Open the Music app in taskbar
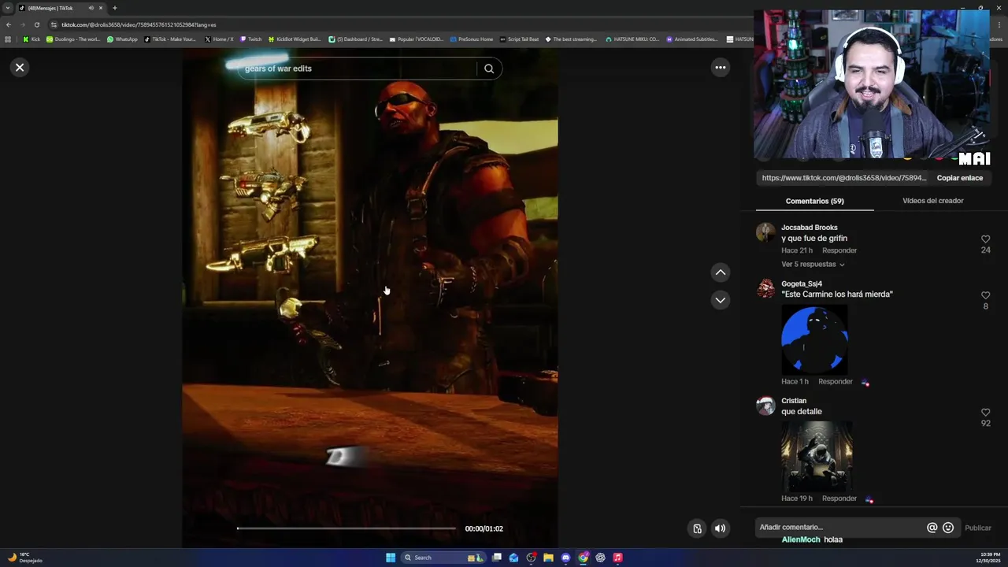The image size is (1008, 567). click(x=617, y=558)
